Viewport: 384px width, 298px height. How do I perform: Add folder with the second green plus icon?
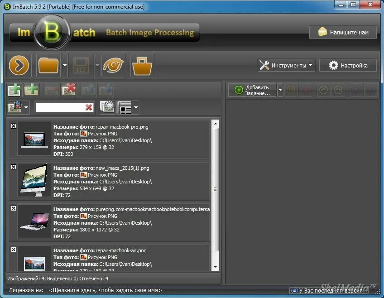(x=31, y=90)
